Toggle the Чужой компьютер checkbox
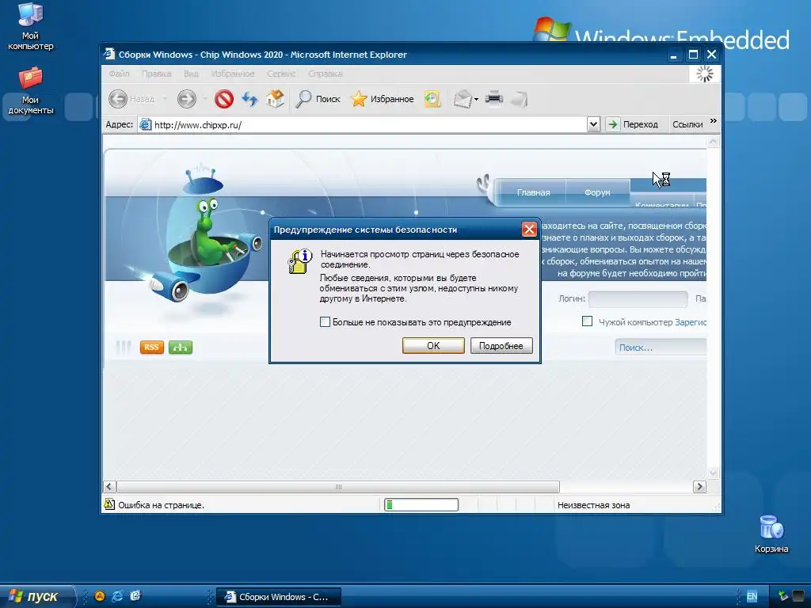The height and width of the screenshot is (608, 811). click(587, 321)
